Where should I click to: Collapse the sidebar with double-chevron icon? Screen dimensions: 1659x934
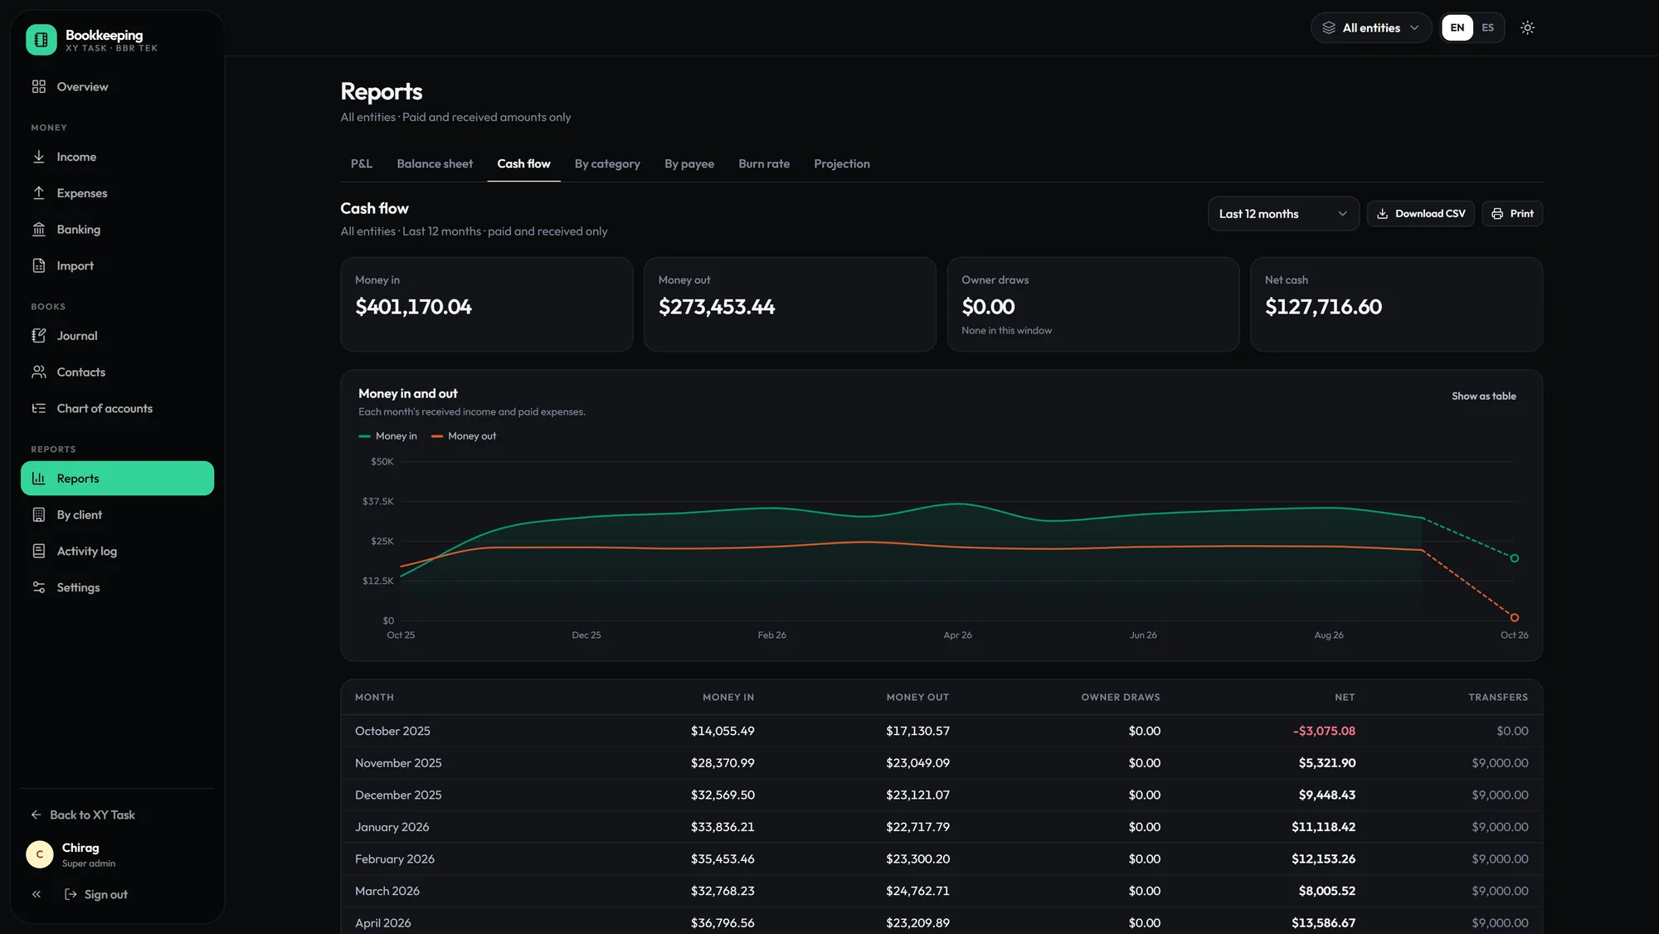(x=36, y=894)
